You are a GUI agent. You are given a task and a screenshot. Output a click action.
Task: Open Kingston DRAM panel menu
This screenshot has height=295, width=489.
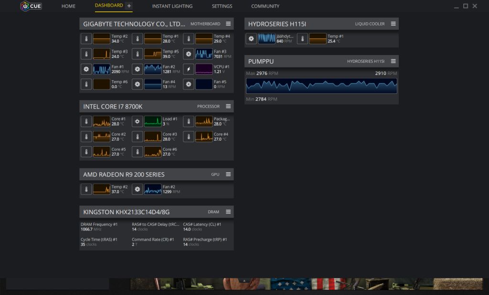tap(228, 212)
